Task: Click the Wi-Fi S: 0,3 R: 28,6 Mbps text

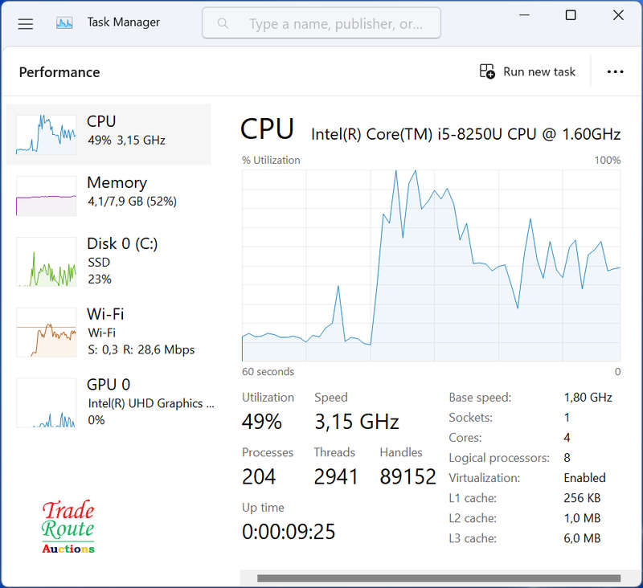Action: point(141,349)
